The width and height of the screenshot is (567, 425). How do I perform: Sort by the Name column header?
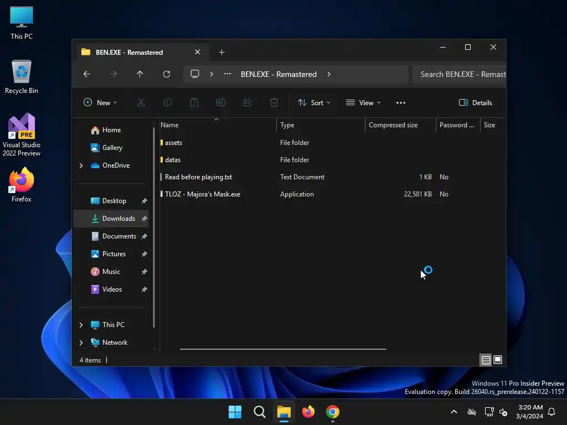coord(218,125)
